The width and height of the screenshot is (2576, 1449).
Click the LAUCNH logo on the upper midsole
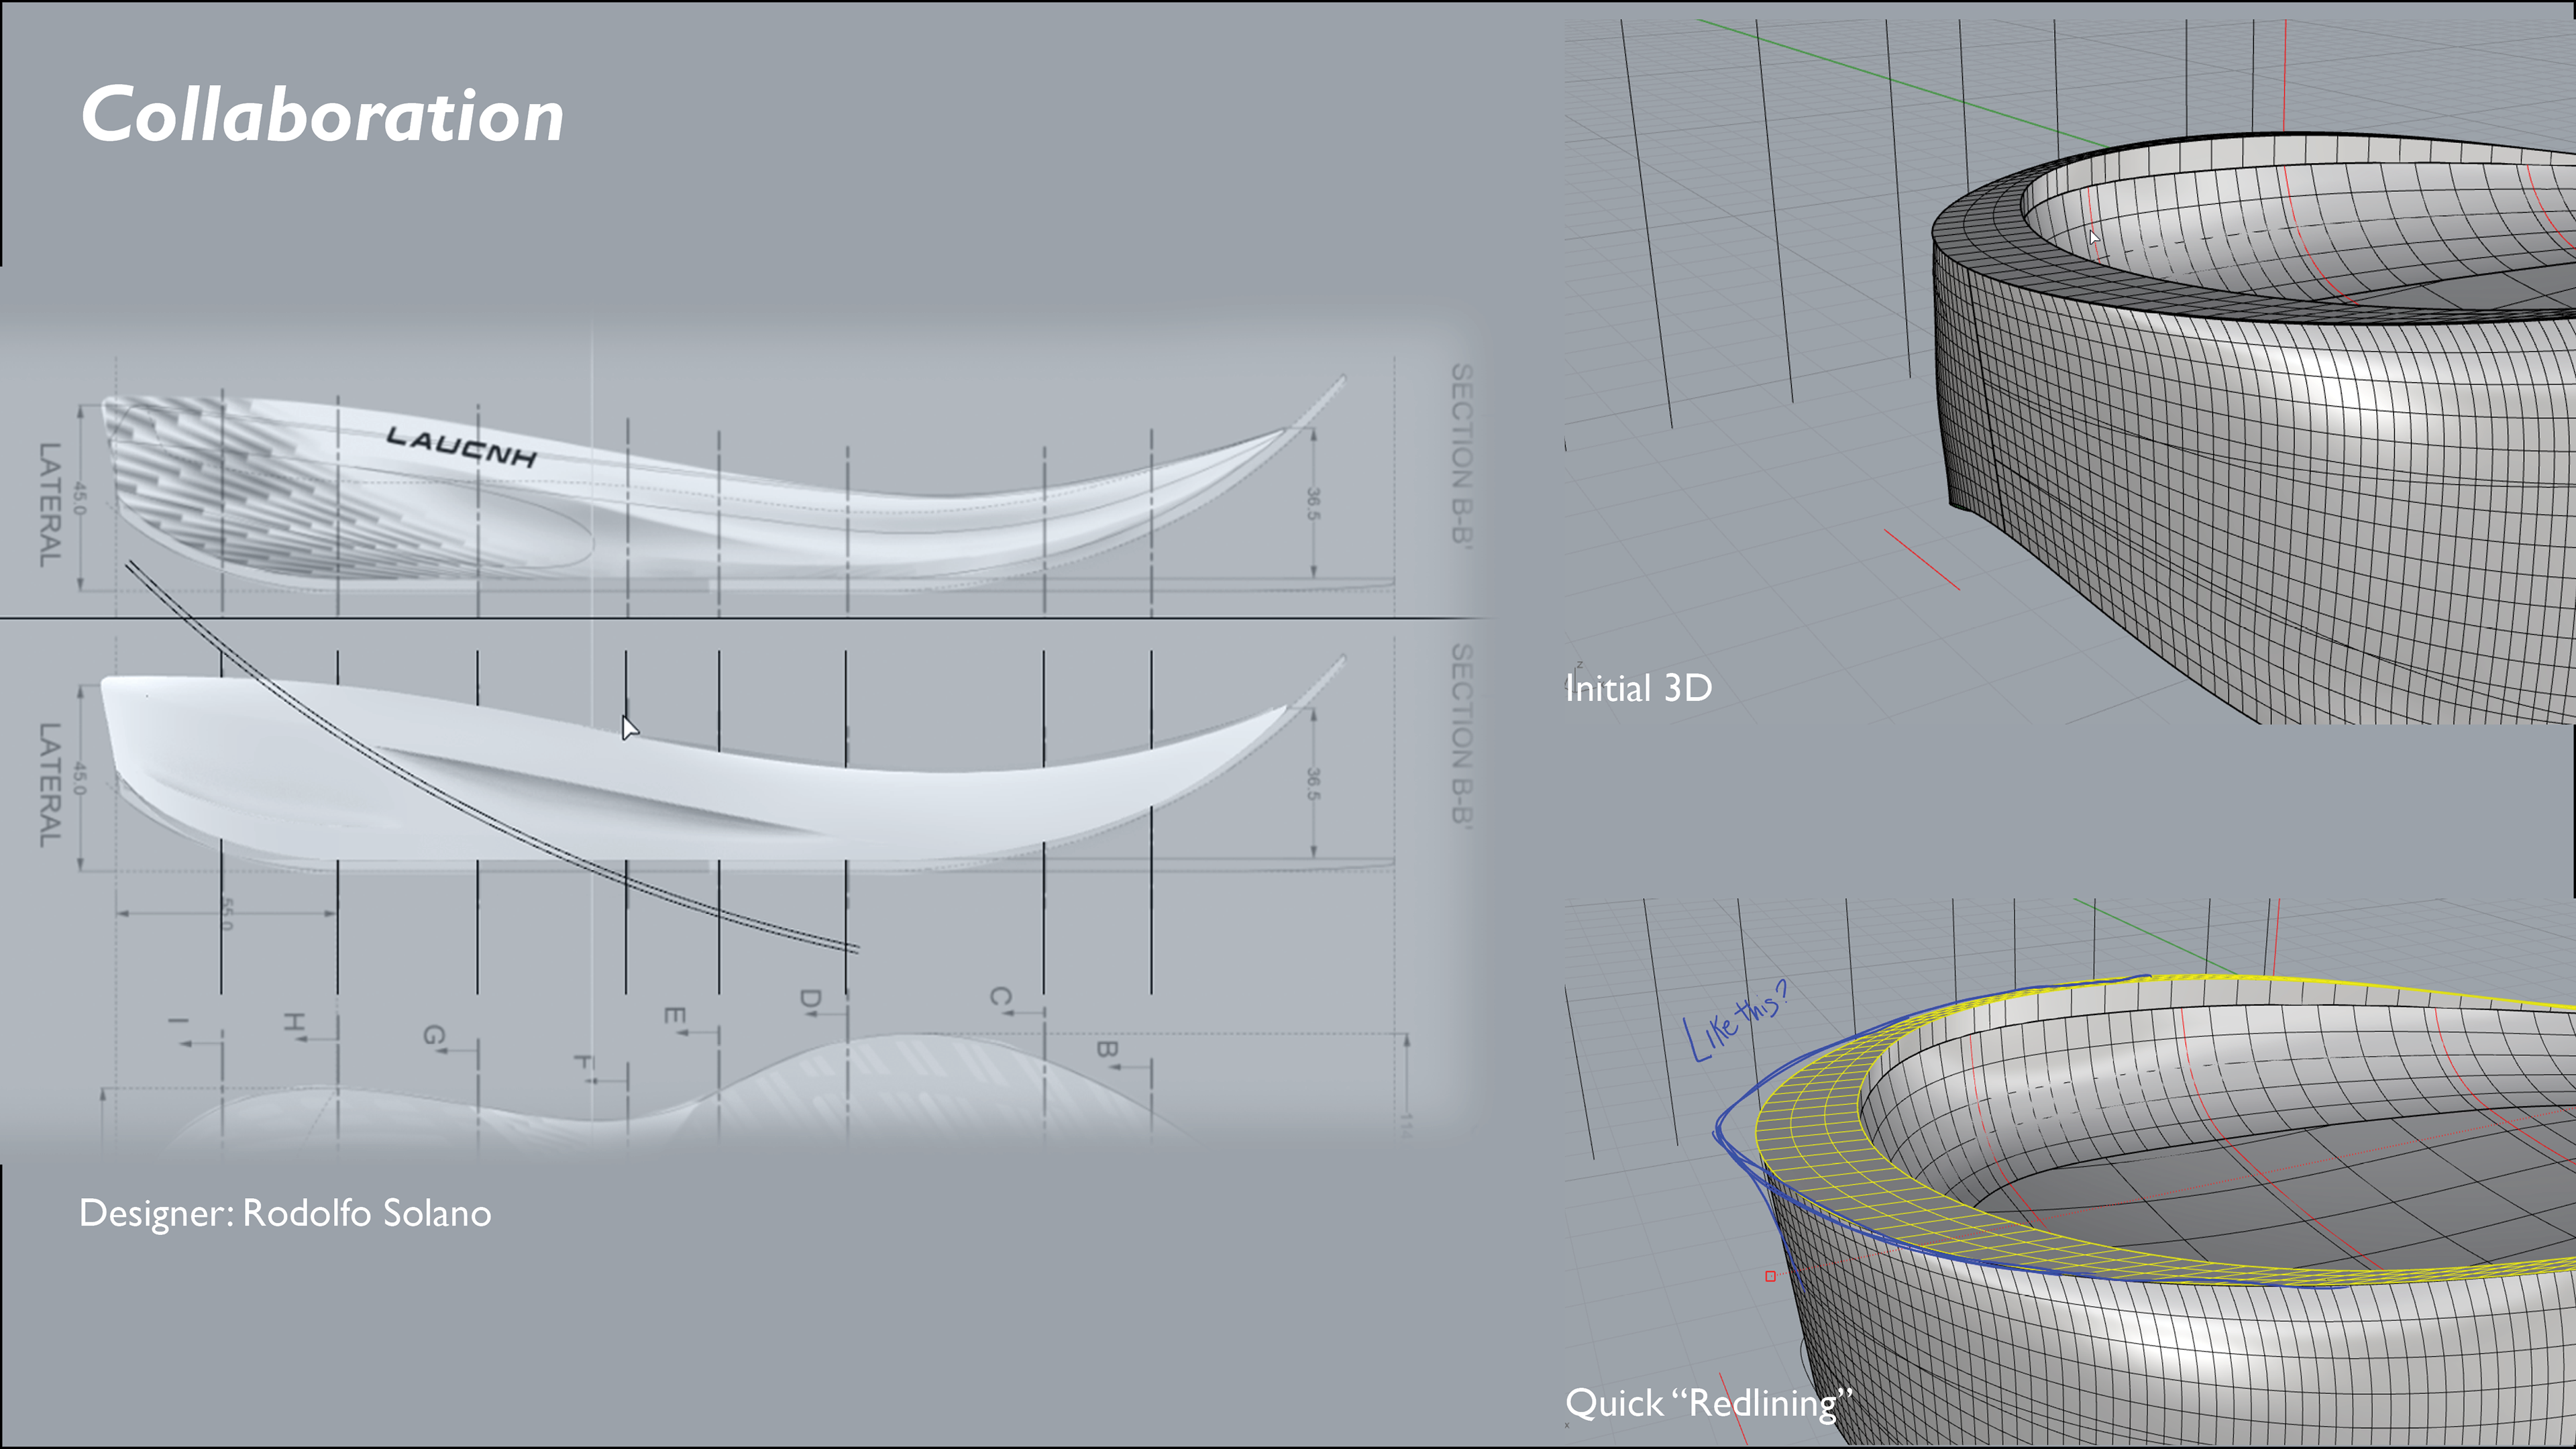tap(461, 447)
